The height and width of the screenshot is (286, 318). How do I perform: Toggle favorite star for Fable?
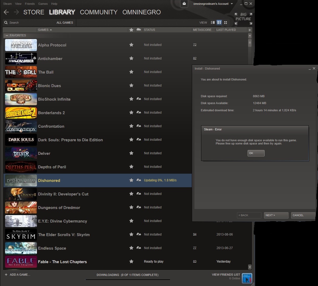click(131, 262)
